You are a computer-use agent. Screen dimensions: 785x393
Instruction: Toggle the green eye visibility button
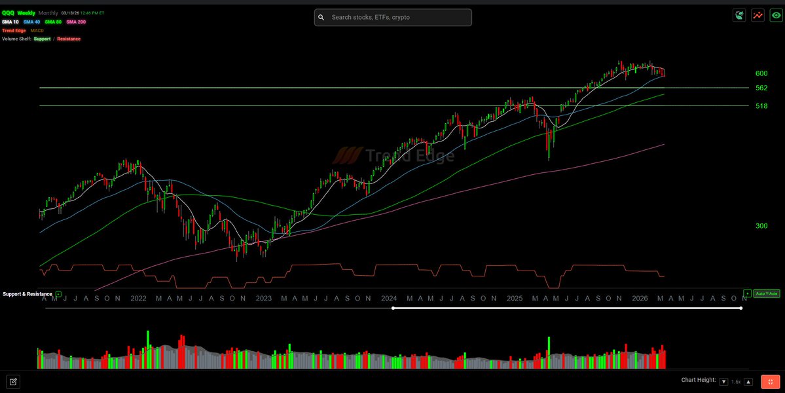click(x=776, y=16)
